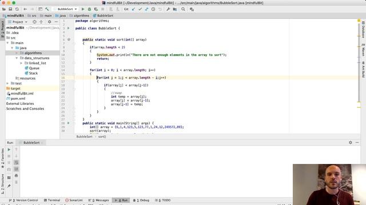Select mindfulBit.iml in project tree

click(x=20, y=93)
